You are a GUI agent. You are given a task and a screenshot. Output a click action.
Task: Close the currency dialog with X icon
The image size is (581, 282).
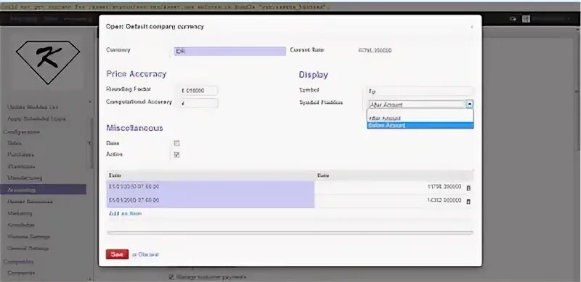point(471,27)
